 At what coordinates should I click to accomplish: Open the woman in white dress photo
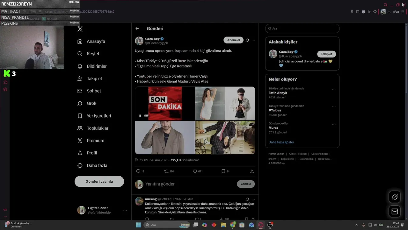coord(210,103)
